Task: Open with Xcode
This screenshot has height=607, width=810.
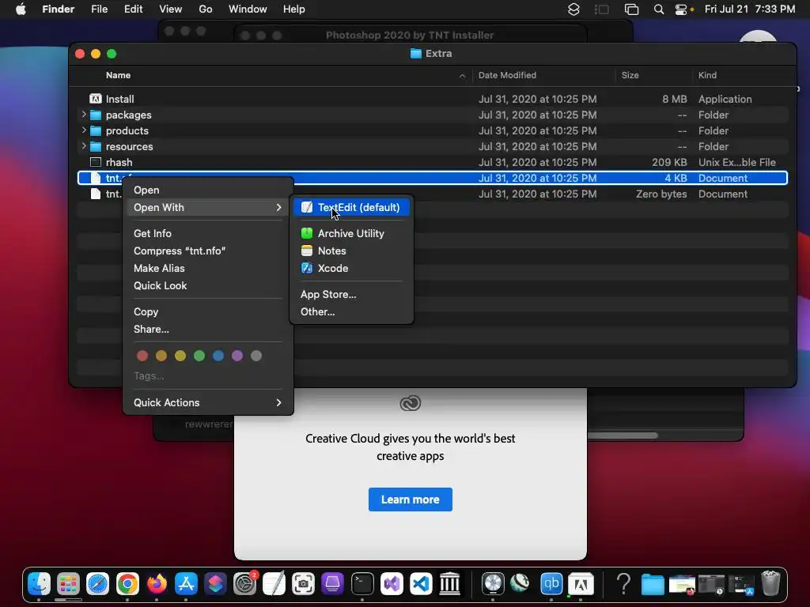Action: point(351,269)
